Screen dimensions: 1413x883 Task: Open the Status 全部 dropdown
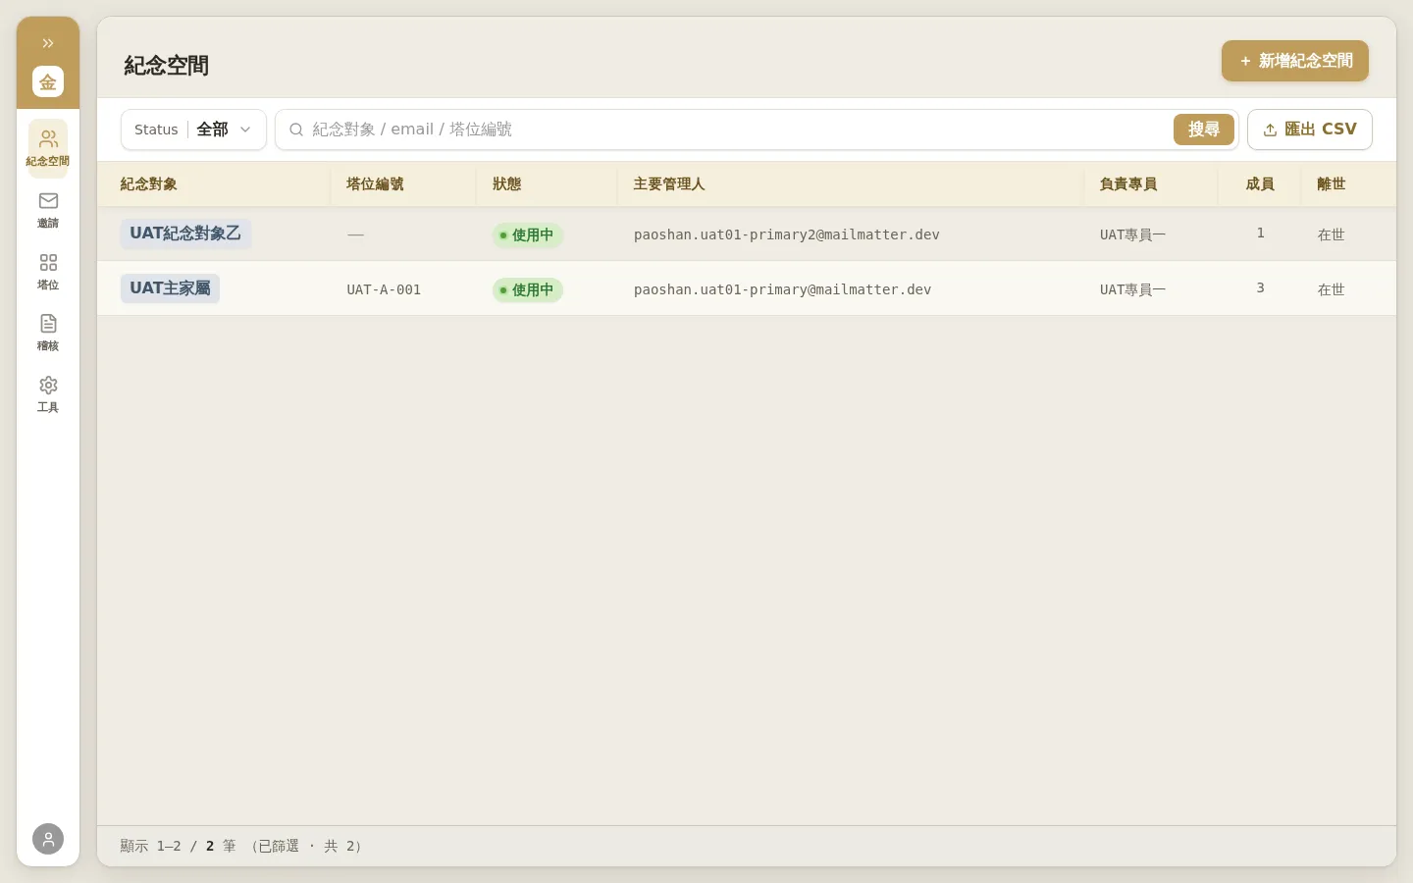pos(193,130)
